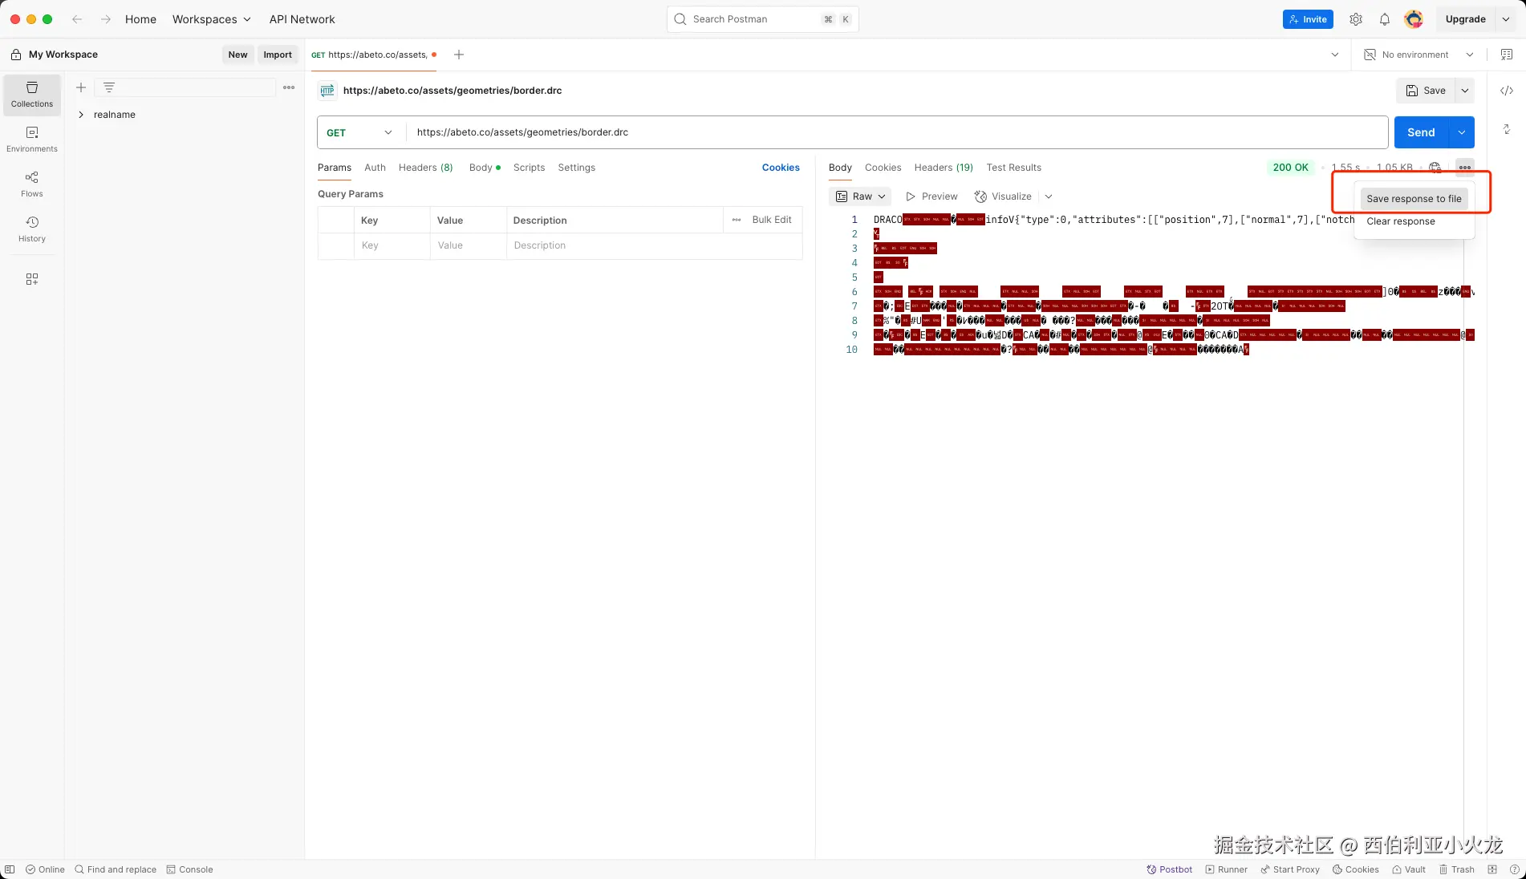Open the settings gear in header
The width and height of the screenshot is (1526, 879).
tap(1356, 19)
